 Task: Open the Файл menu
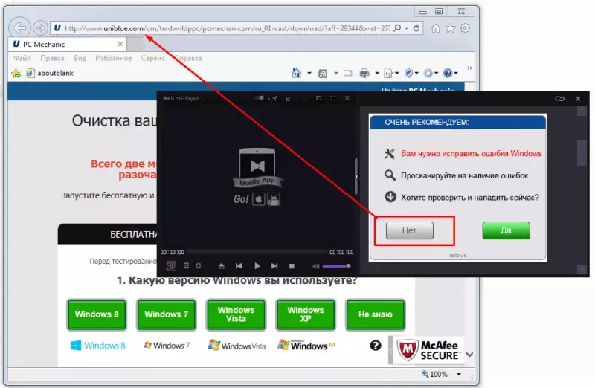pyautogui.click(x=22, y=59)
